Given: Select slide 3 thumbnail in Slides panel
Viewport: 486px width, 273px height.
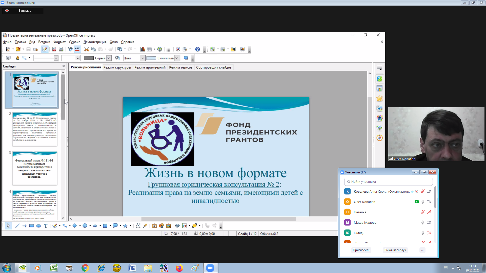Looking at the screenshot, I should (35, 168).
